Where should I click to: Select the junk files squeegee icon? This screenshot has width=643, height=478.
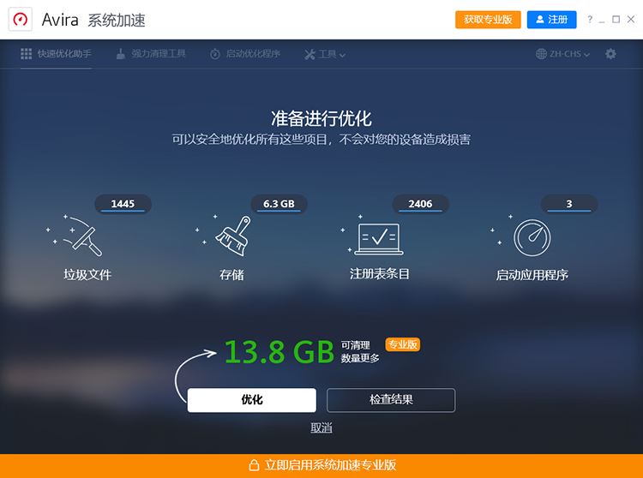[75, 236]
